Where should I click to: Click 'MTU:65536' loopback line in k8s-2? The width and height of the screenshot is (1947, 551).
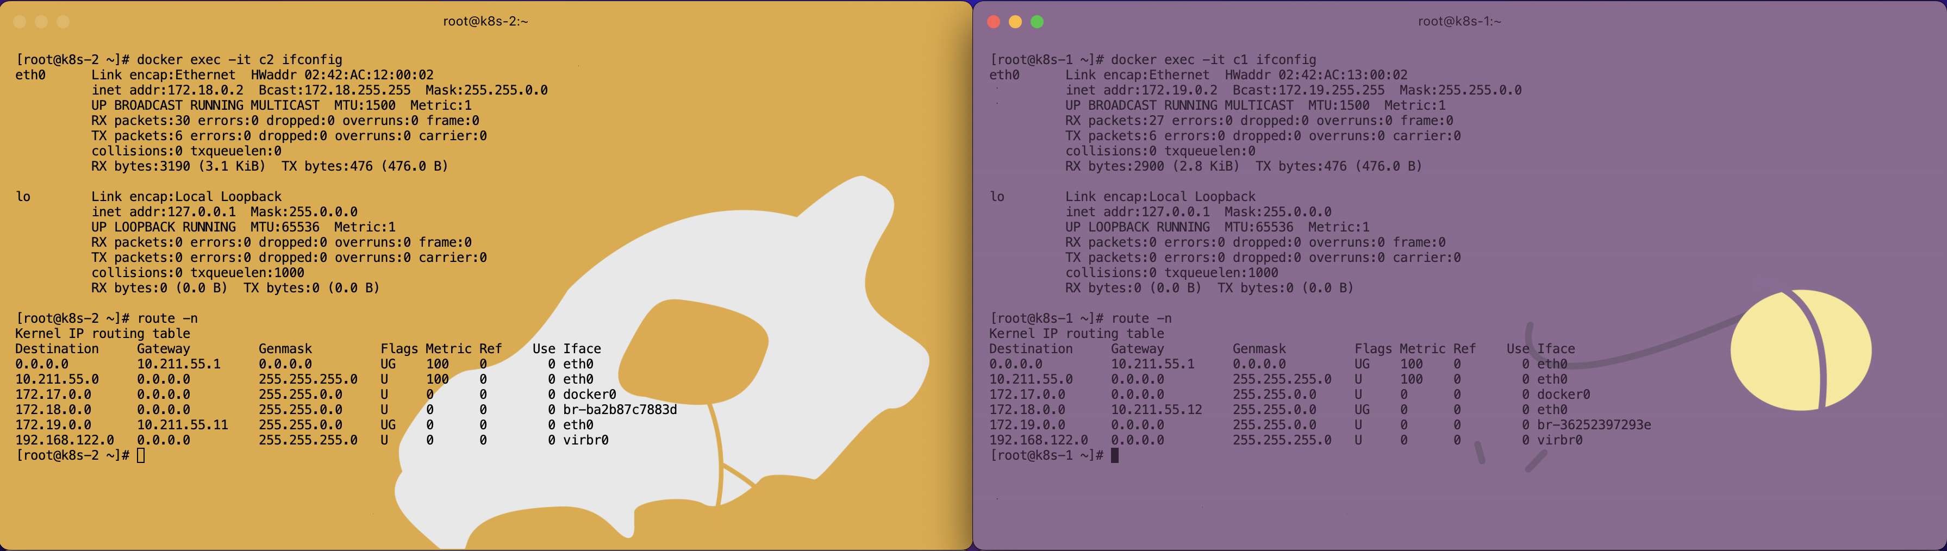pyautogui.click(x=244, y=227)
